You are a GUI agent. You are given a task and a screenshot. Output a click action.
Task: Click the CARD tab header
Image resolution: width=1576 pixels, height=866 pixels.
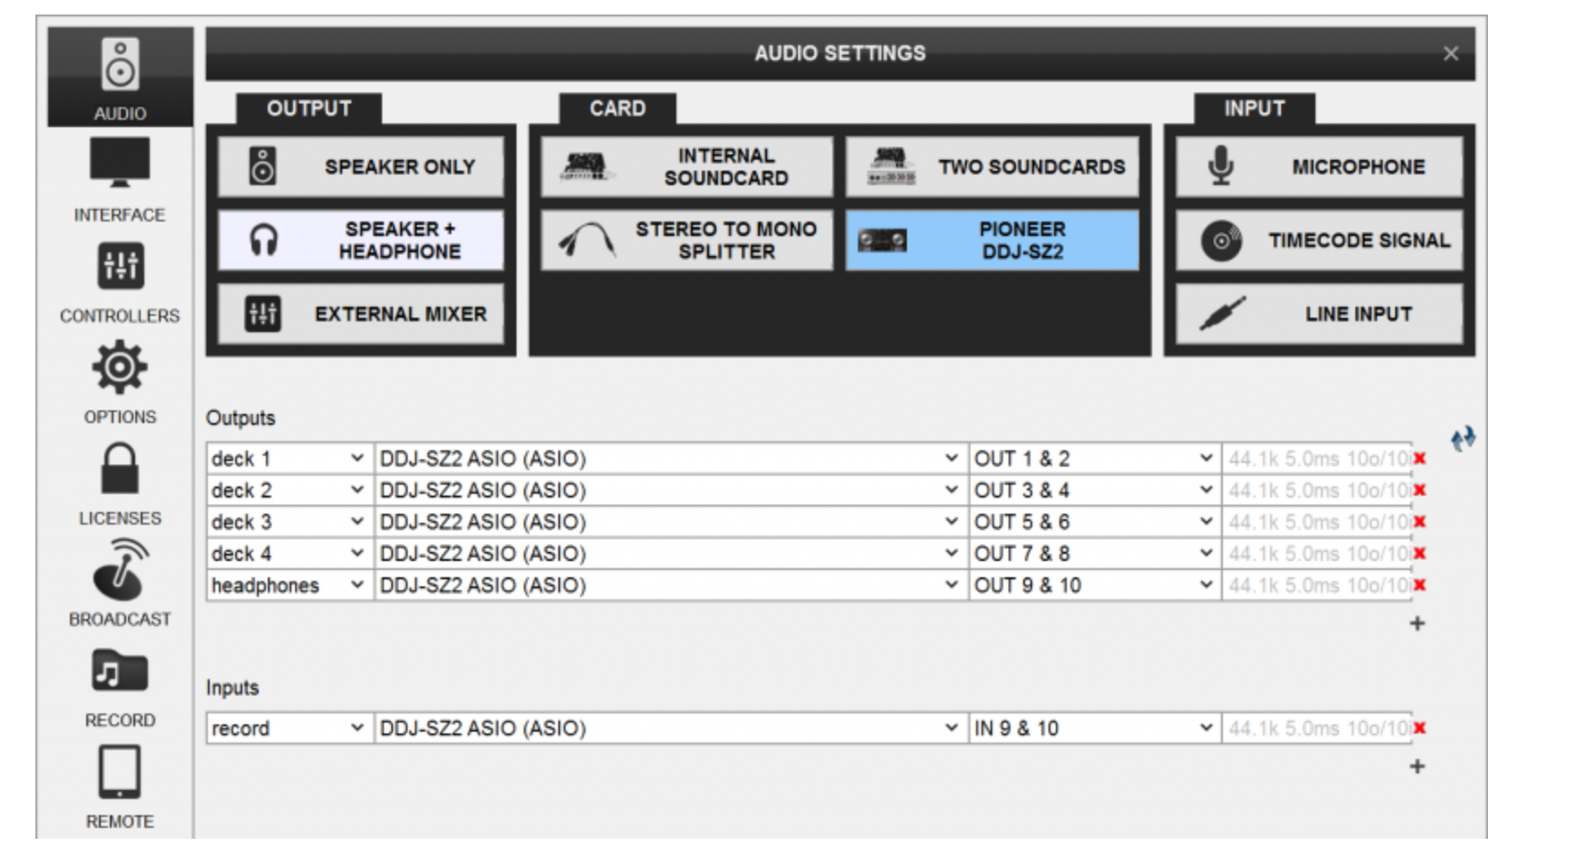(x=617, y=109)
